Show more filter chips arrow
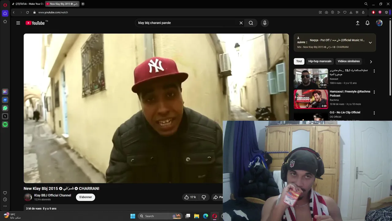The width and height of the screenshot is (392, 221). pos(371,62)
